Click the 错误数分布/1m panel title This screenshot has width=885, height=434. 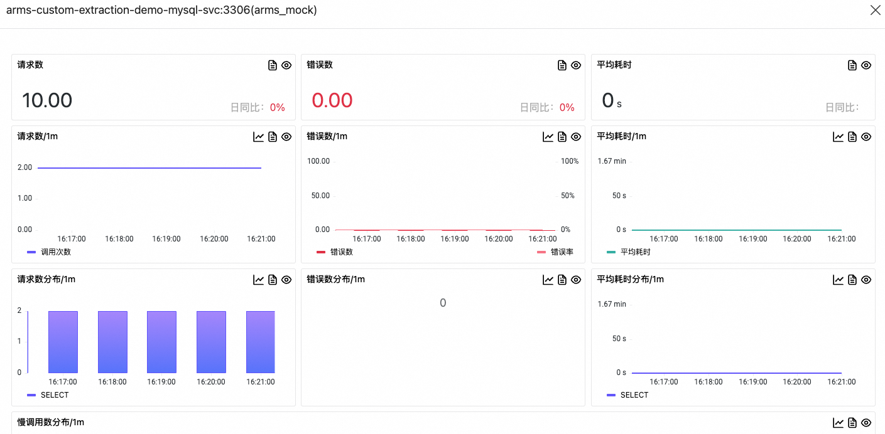(336, 279)
